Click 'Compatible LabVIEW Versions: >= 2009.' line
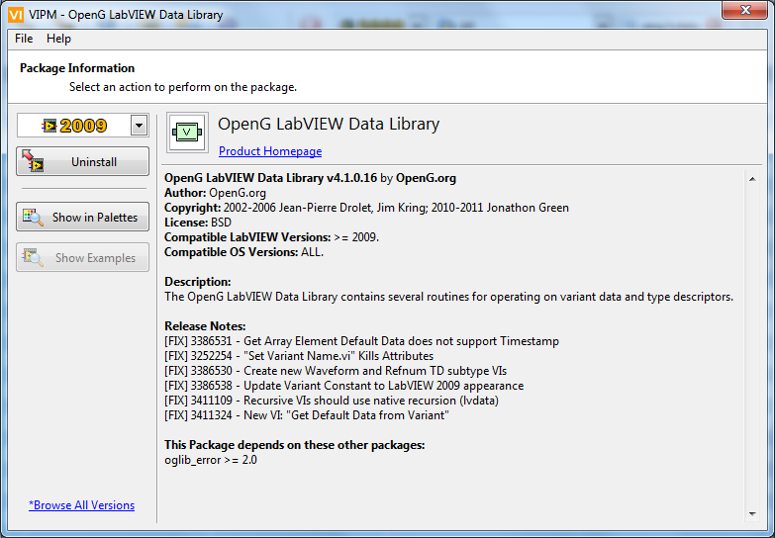The width and height of the screenshot is (775, 538). [272, 237]
